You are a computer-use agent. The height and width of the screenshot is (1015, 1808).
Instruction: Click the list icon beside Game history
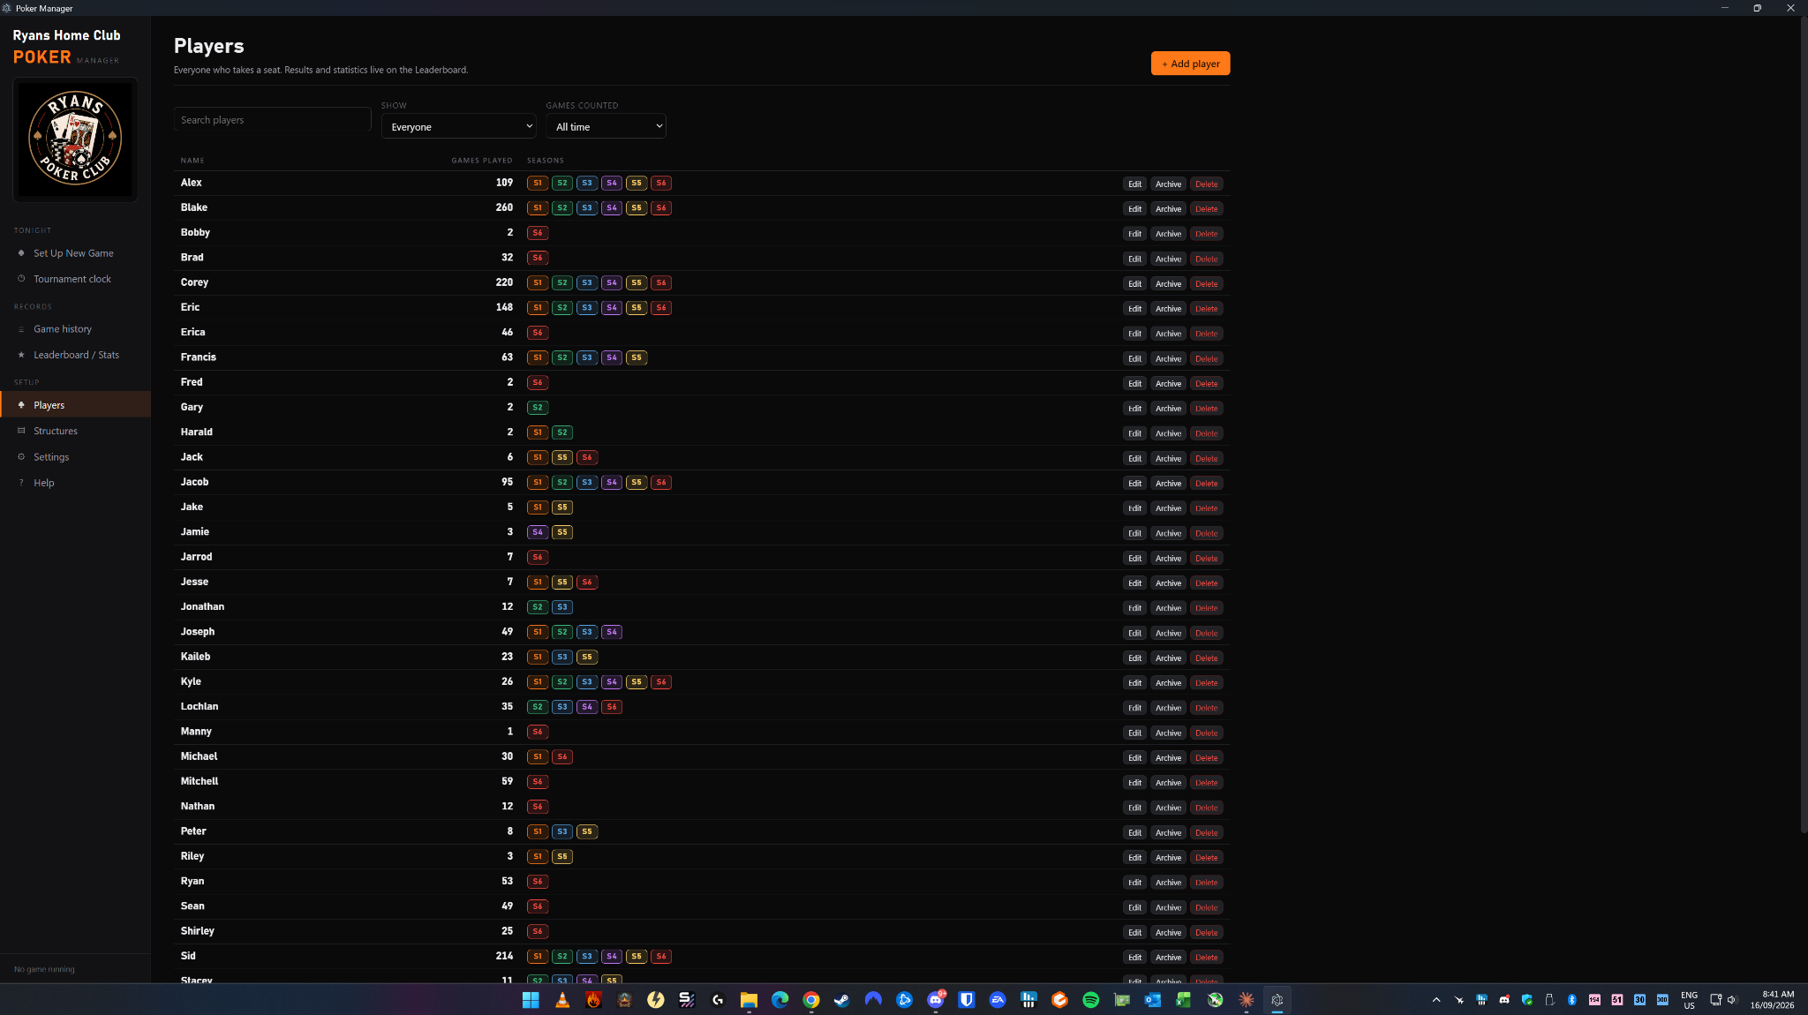coord(21,329)
